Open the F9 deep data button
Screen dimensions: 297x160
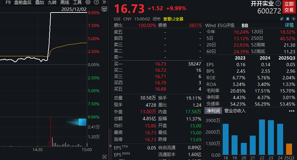[8, 3]
